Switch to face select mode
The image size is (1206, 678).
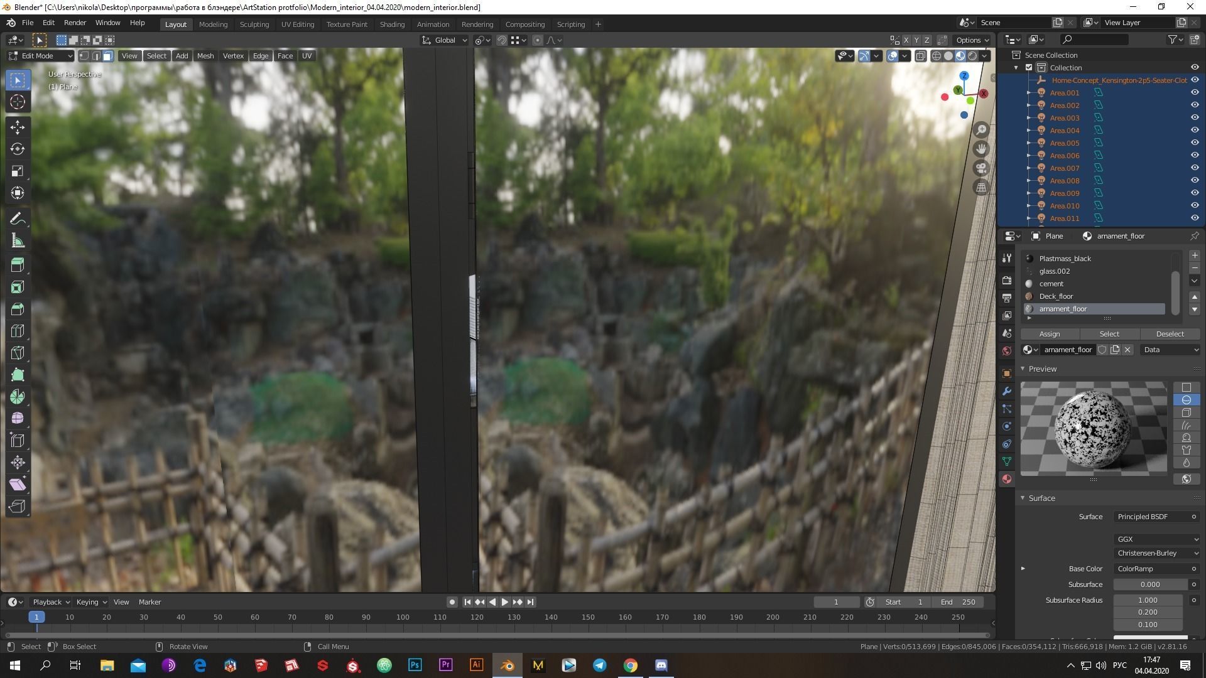point(108,56)
